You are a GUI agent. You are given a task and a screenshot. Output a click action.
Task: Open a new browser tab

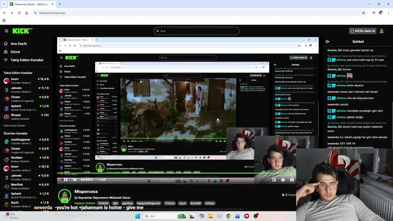click(x=60, y=4)
